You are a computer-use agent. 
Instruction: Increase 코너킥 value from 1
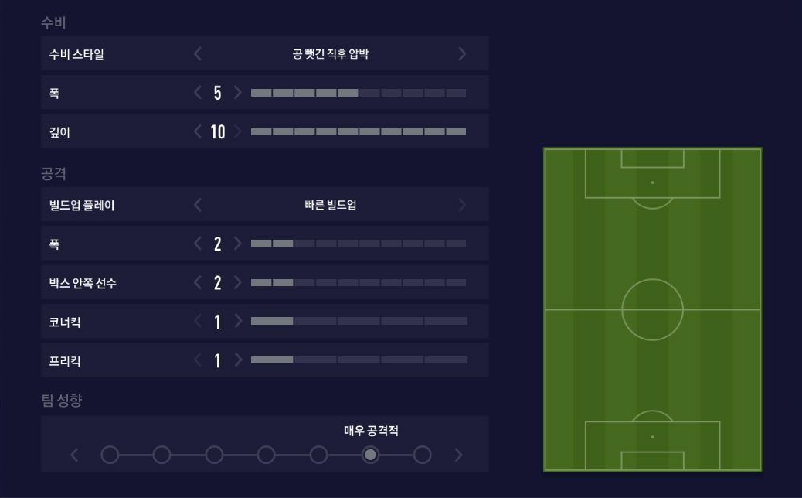coord(238,322)
